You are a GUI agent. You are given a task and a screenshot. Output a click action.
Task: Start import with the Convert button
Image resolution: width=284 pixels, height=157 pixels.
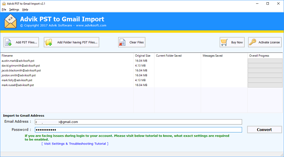(x=264, y=129)
